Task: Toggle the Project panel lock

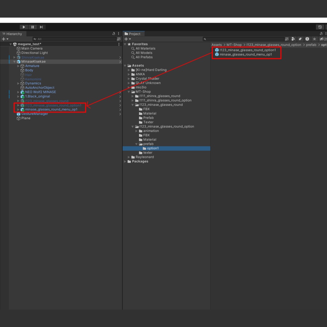Action: click(321, 34)
